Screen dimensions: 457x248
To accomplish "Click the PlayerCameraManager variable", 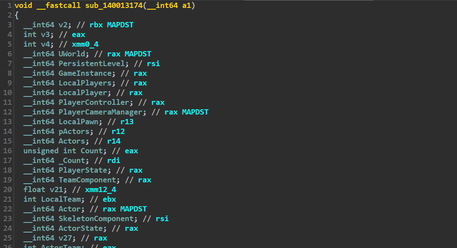I will click(100, 112).
